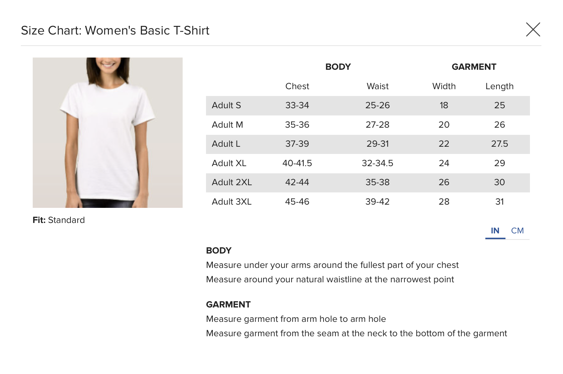Click the Adult M size label

click(227, 125)
